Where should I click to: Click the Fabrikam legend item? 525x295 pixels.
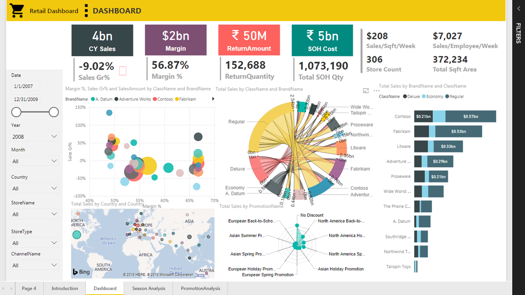pos(185,99)
